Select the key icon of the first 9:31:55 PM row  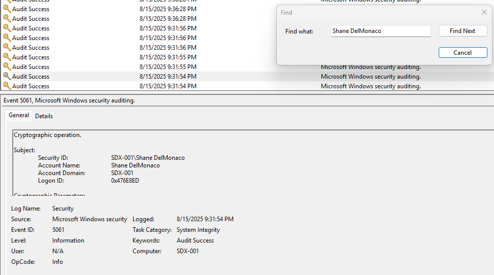pyautogui.click(x=7, y=57)
